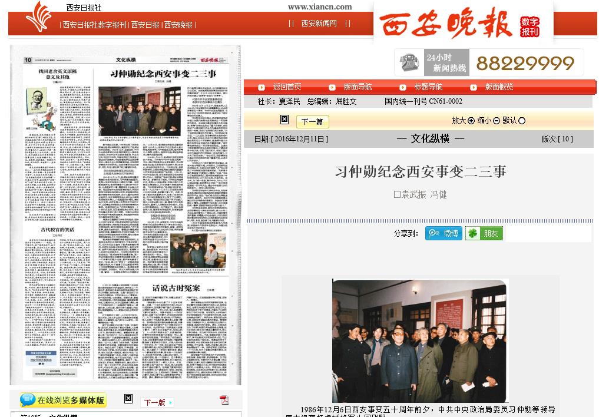Click the zoom in (放大) plus icon
Viewport: 599px width, 417px height.
[x=471, y=121]
